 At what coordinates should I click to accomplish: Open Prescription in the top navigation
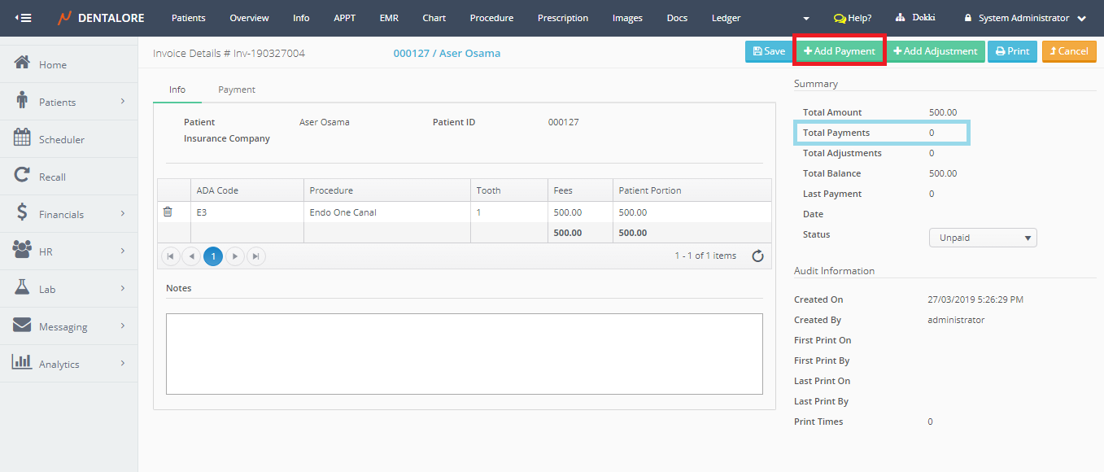tap(563, 18)
